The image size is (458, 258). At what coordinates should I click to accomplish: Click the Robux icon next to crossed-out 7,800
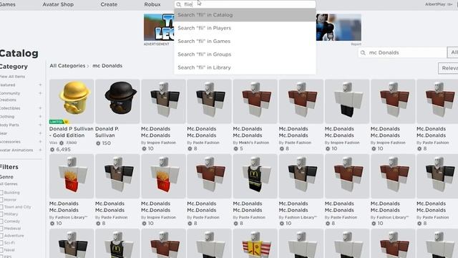pyautogui.click(x=62, y=143)
